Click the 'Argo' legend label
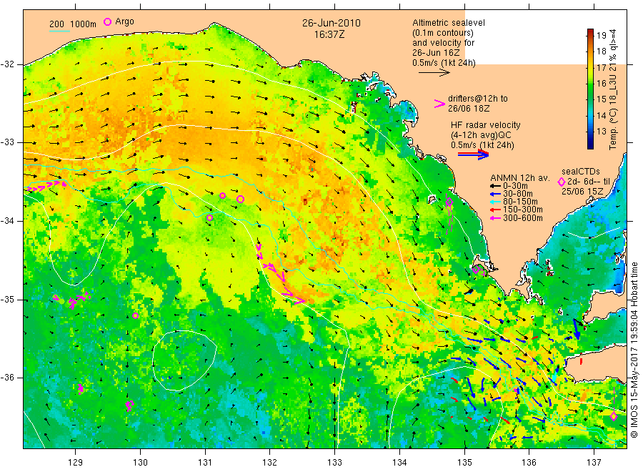The height and width of the screenshot is (472, 643). 124,21
